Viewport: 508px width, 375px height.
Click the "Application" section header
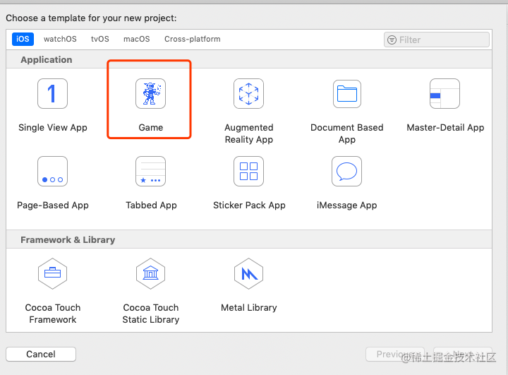coord(47,60)
